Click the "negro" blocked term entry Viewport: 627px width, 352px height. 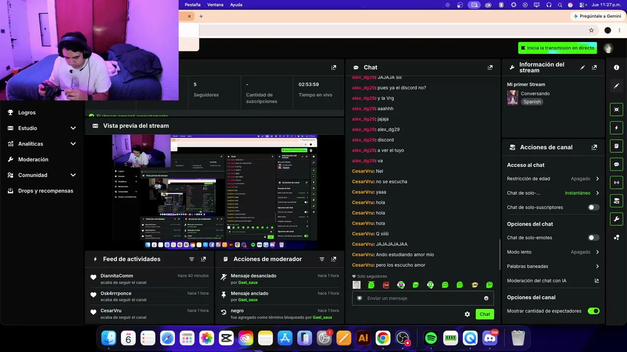click(280, 314)
